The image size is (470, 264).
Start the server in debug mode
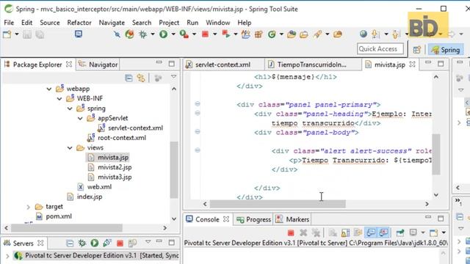coord(82,243)
